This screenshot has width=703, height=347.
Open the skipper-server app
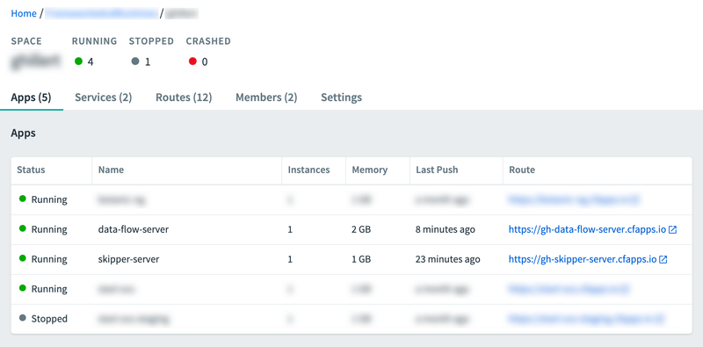pos(128,259)
